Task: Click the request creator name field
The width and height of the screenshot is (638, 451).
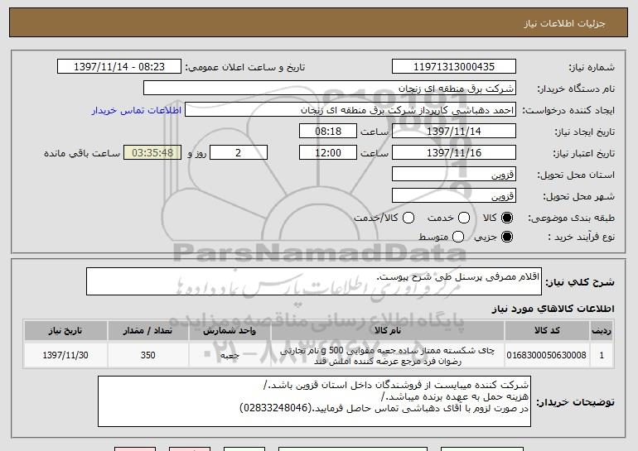Action: click(350, 110)
